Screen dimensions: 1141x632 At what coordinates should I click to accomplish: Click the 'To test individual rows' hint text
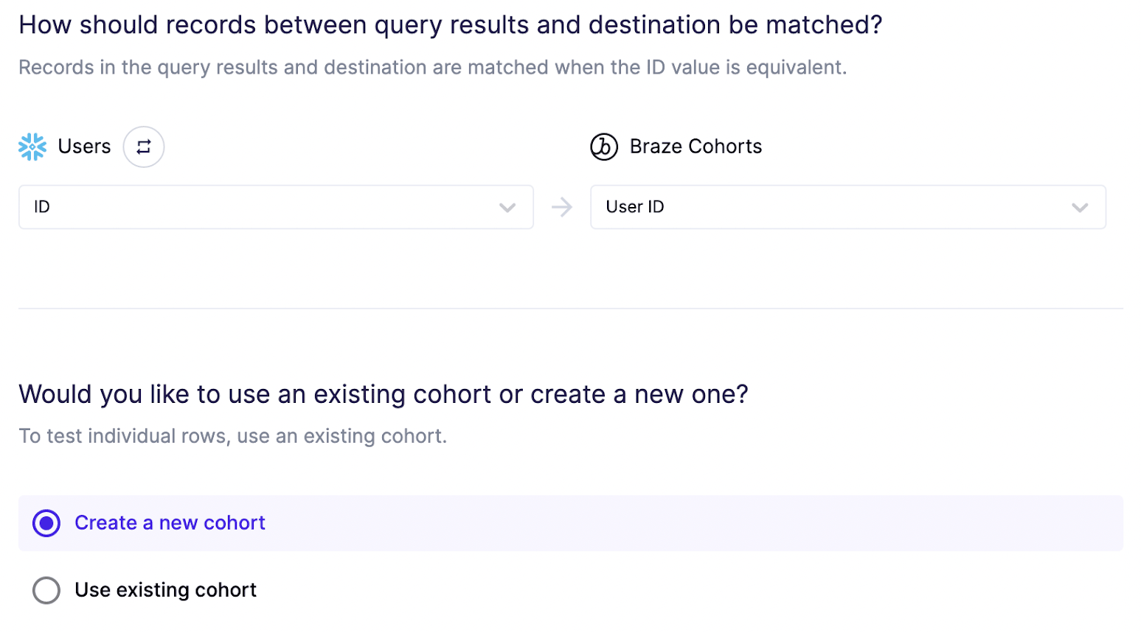pyautogui.click(x=232, y=436)
